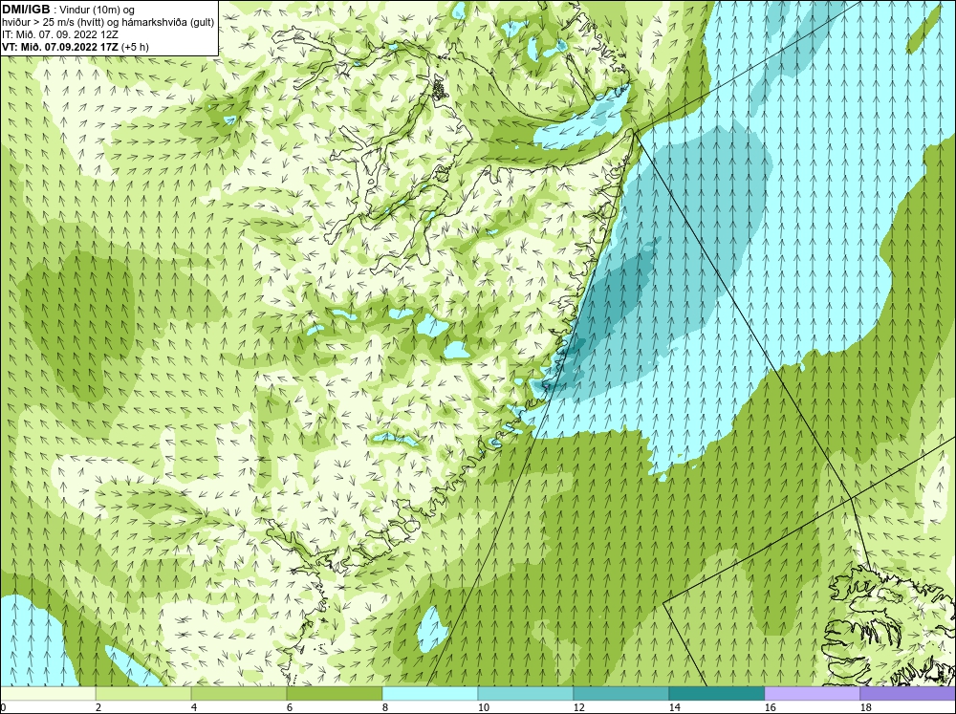The height and width of the screenshot is (714, 956).
Task: Click the 4-6 m/s green legend swatch
Action: coord(239,694)
